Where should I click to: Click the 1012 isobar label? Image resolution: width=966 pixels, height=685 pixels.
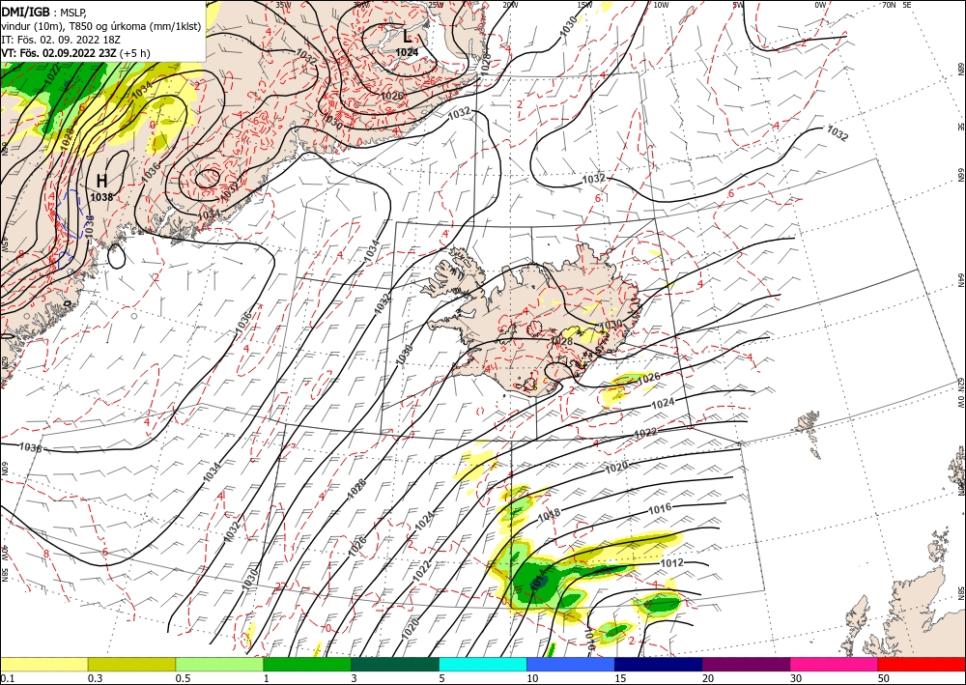click(671, 563)
